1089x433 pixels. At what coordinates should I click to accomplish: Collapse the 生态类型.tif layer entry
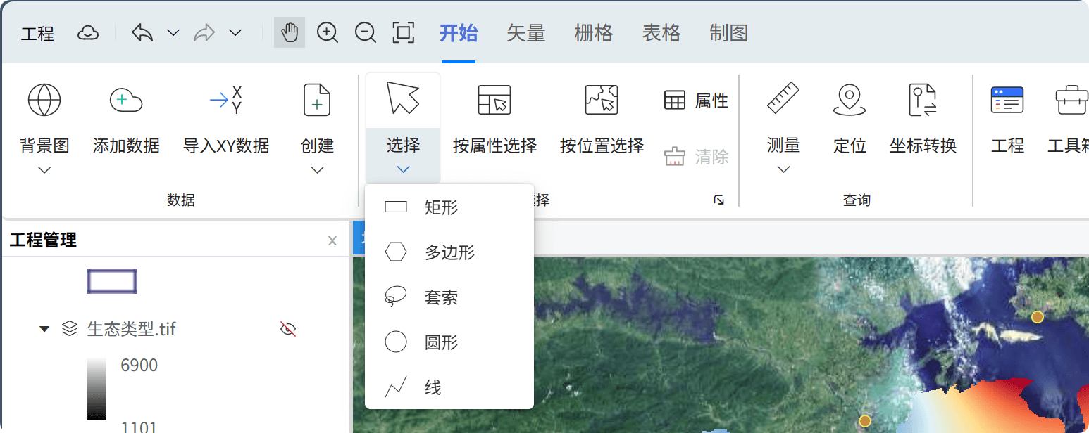point(44,328)
